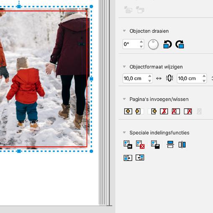Insert a double page icon
Viewport: 213px width, 213px height.
point(128,111)
